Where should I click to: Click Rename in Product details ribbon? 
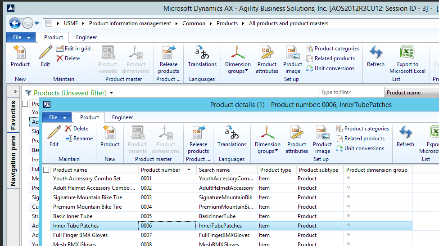[x=79, y=139]
